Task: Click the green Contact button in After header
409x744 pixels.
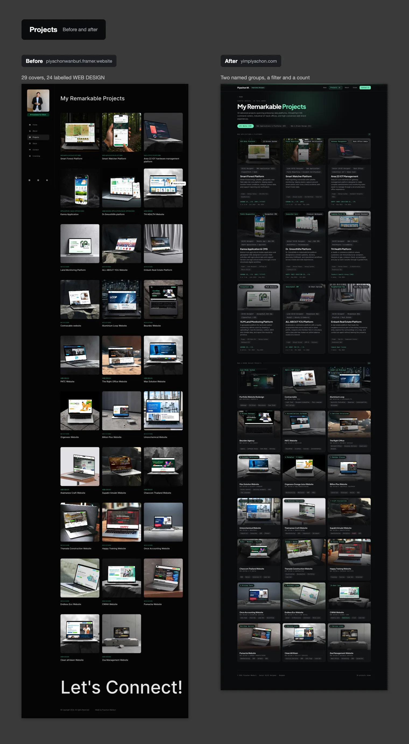Action: coord(365,87)
